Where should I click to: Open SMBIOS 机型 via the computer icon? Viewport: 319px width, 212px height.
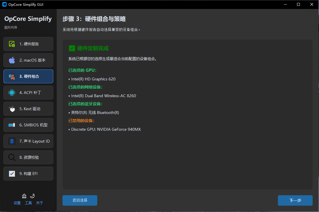12,125
